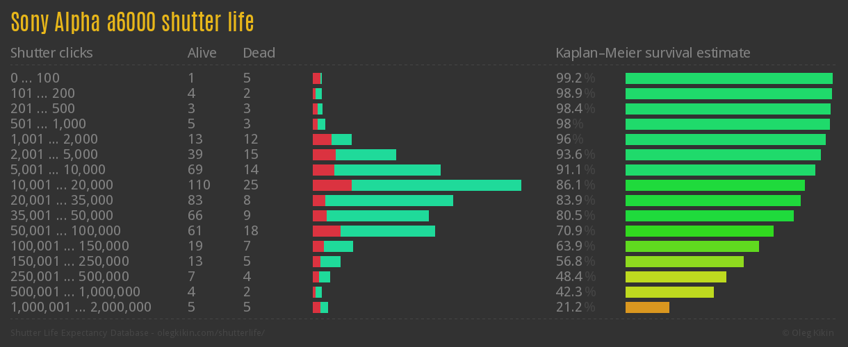Click the 70.9% survival percentage
Screen dimensions: 848x347
coord(576,231)
